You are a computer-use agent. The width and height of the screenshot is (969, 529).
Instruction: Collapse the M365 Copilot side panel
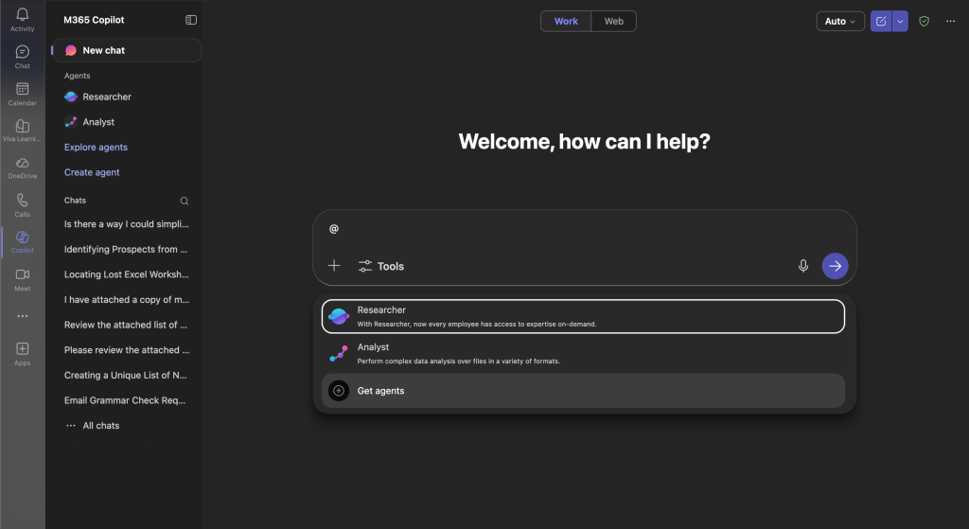point(191,20)
